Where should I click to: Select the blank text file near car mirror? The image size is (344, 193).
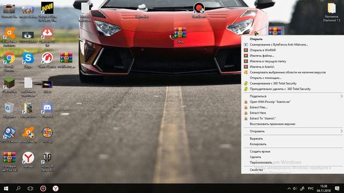pyautogui.click(x=85, y=8)
